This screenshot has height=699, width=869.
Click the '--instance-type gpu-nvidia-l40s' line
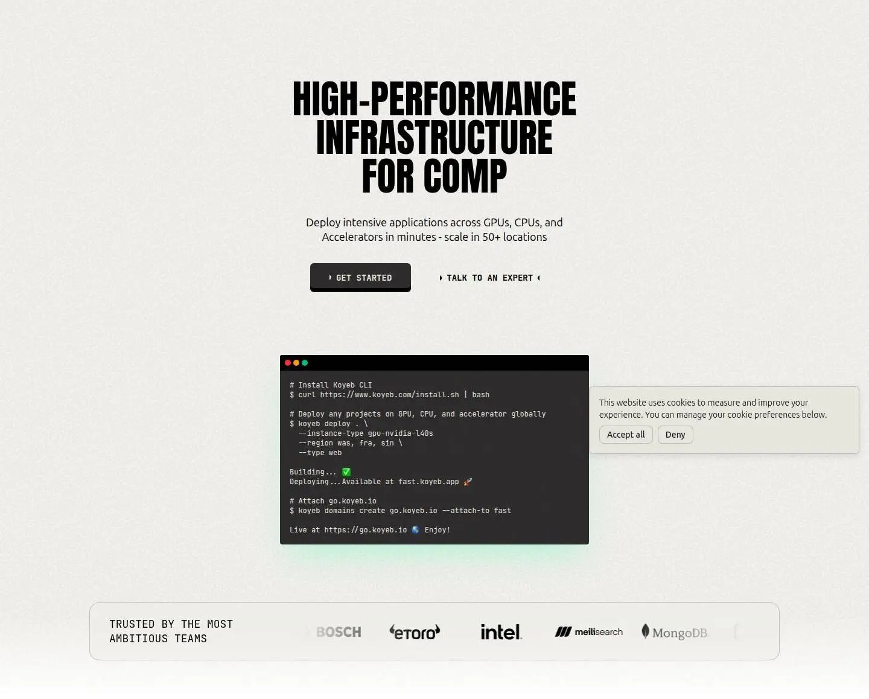(366, 433)
